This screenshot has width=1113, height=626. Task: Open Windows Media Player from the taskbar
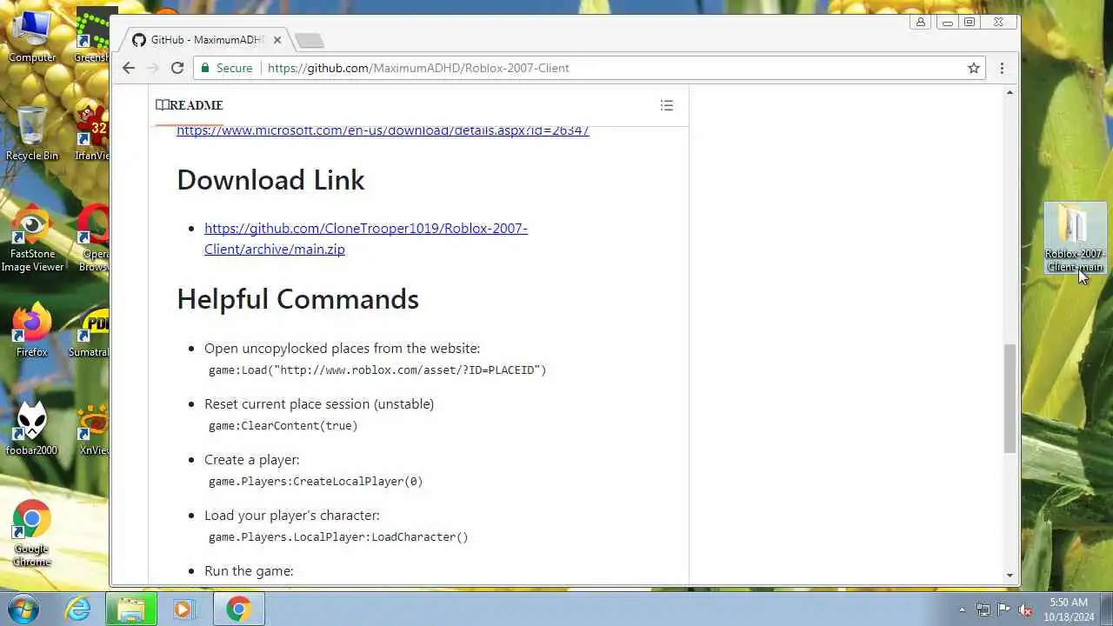click(x=183, y=609)
